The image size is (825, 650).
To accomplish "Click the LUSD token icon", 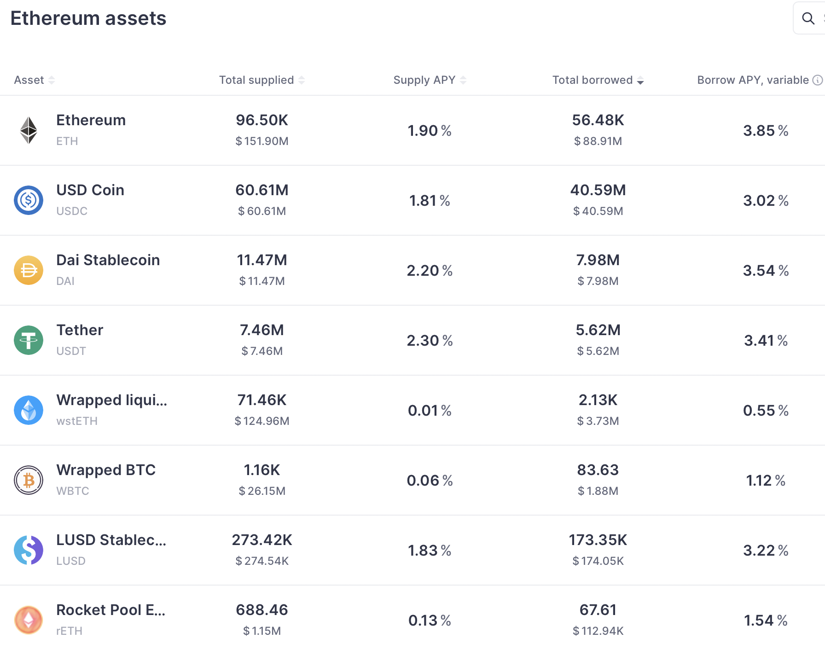I will coord(29,550).
